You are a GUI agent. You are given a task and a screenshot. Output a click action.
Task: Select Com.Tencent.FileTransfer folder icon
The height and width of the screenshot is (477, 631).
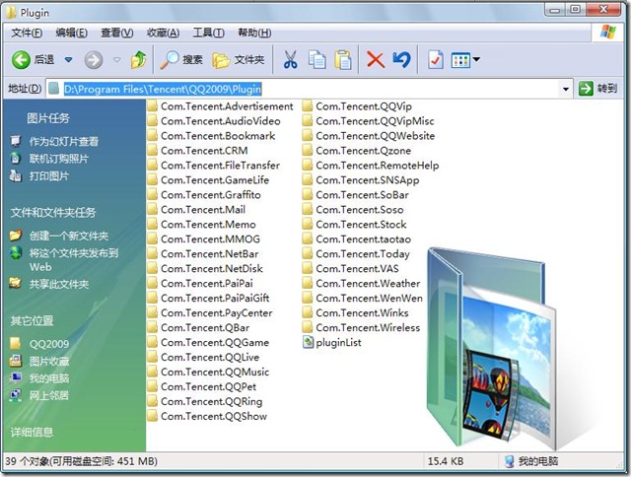[x=152, y=166]
